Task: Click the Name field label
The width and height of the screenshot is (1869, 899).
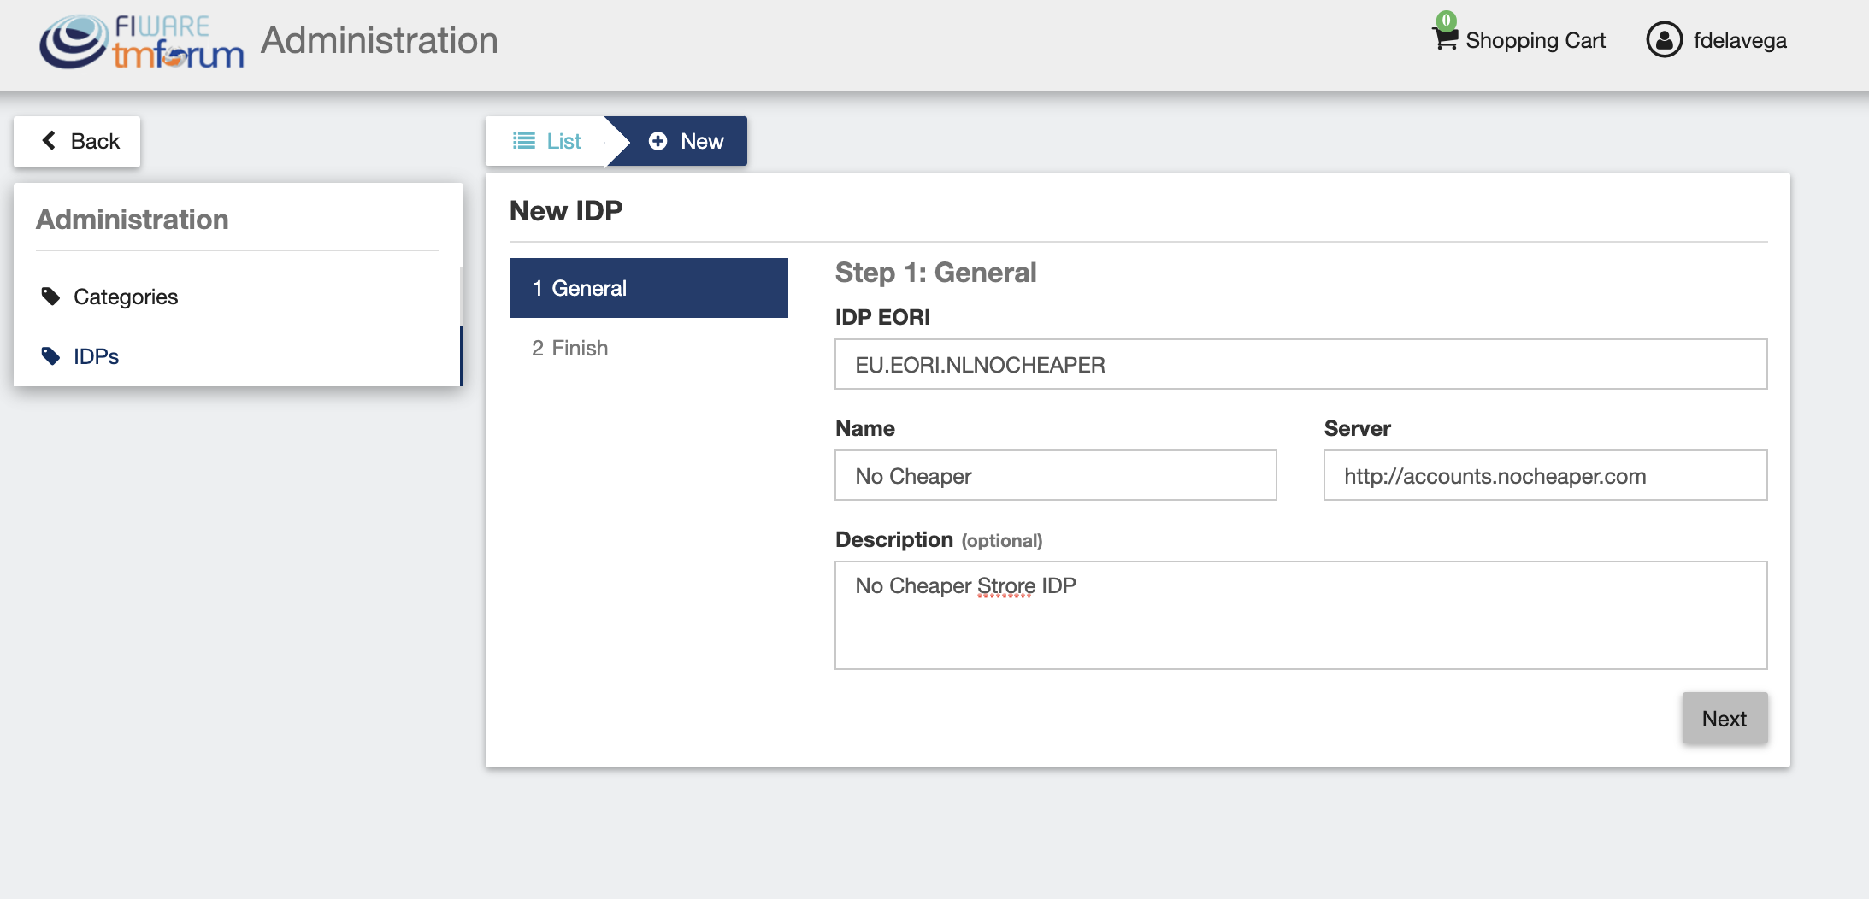Action: pyautogui.click(x=865, y=428)
